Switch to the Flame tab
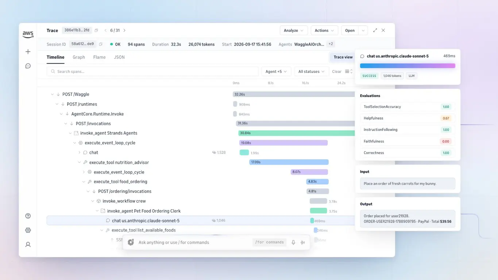Screen dimensions: 498x280 point(99,57)
